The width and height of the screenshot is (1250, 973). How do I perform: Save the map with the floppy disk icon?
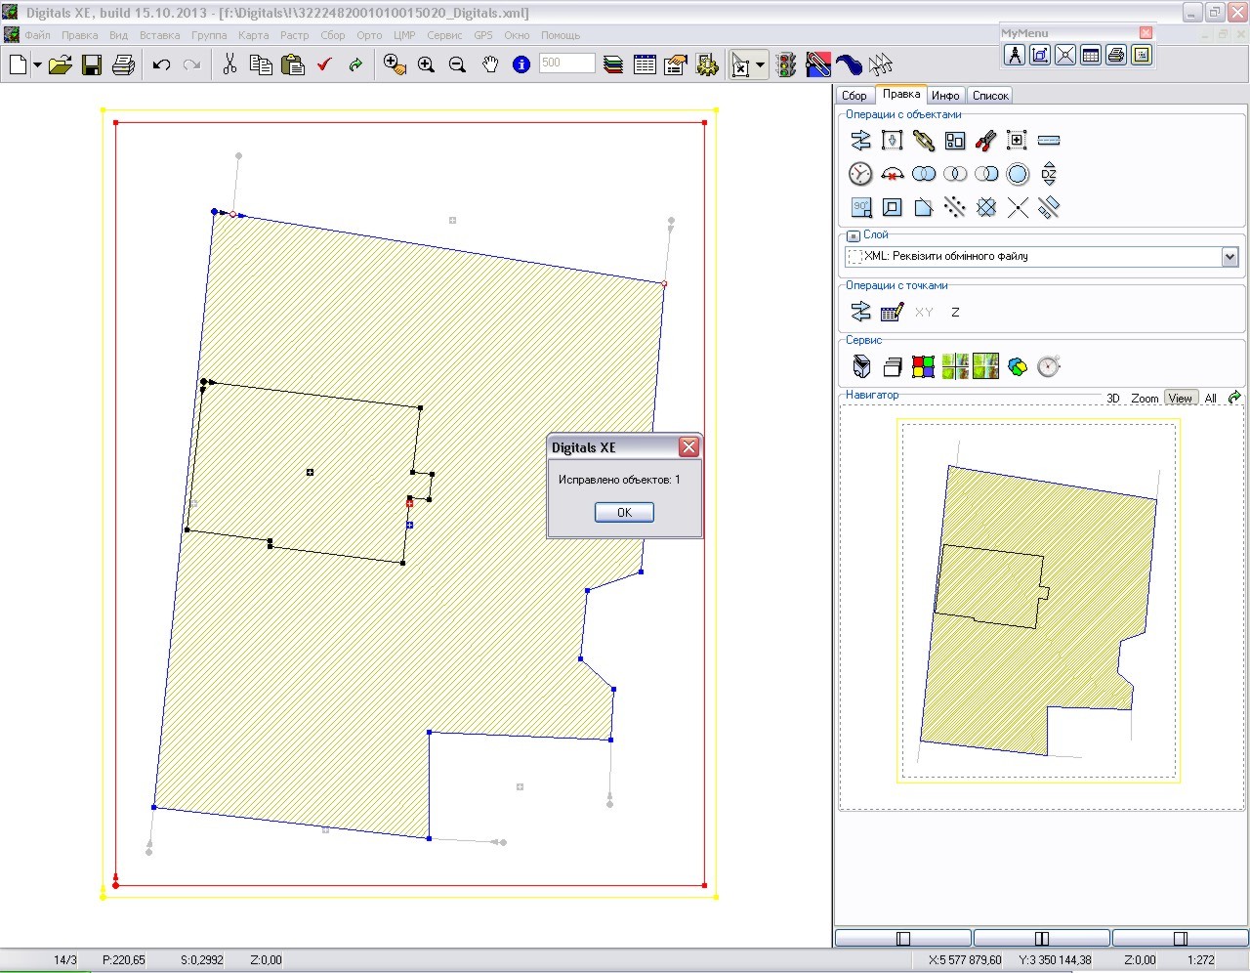(x=92, y=64)
